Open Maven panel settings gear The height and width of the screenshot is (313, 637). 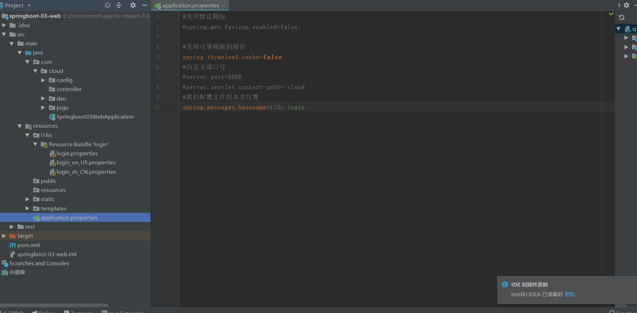click(x=627, y=5)
